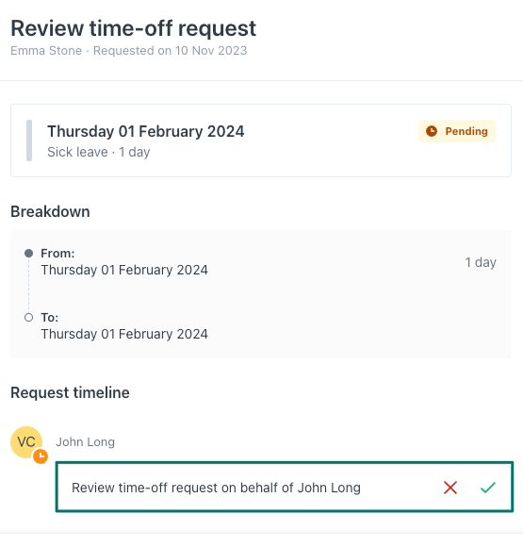The width and height of the screenshot is (523, 547).
Task: Approve the request with the green checkmark
Action: (x=488, y=488)
